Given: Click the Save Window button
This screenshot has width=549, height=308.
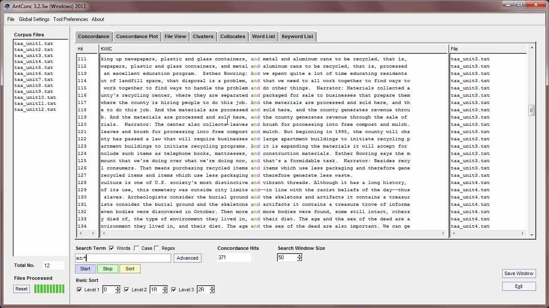Looking at the screenshot, I should 519,273.
